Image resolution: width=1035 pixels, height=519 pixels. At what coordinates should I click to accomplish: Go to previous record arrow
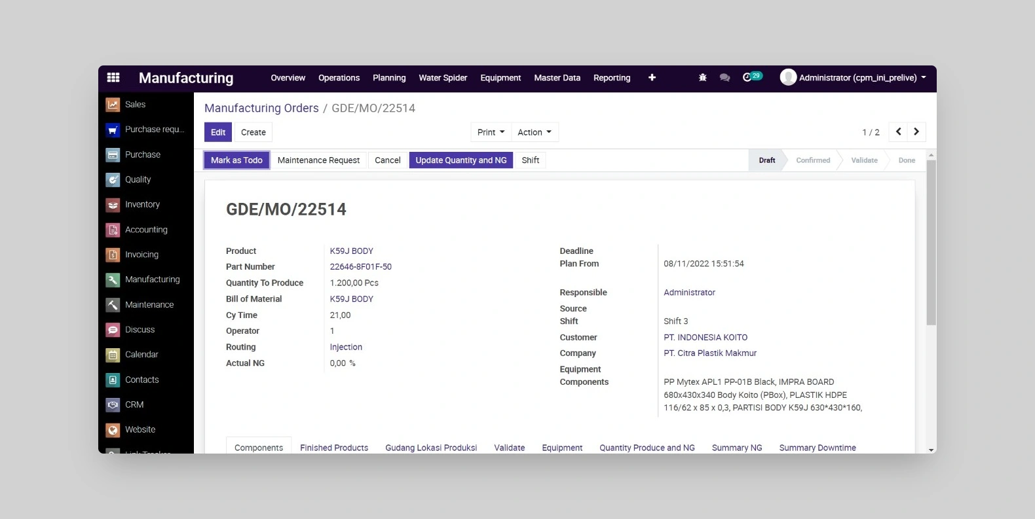[x=899, y=132]
